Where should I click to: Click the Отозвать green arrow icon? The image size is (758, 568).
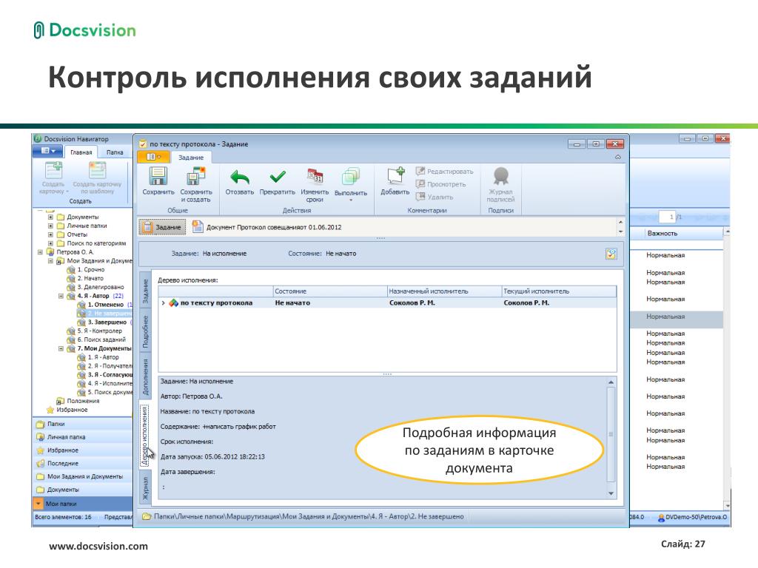point(239,177)
